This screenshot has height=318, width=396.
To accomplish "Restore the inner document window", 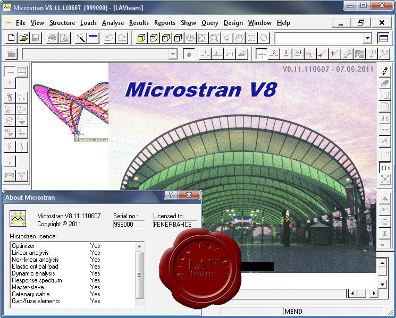I will click(361, 23).
